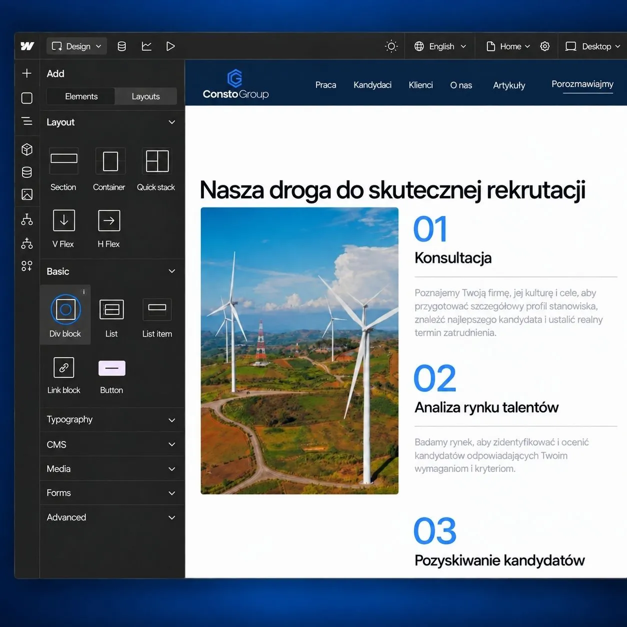Select the blue 02 step number
This screenshot has height=627, width=627.
point(435,379)
